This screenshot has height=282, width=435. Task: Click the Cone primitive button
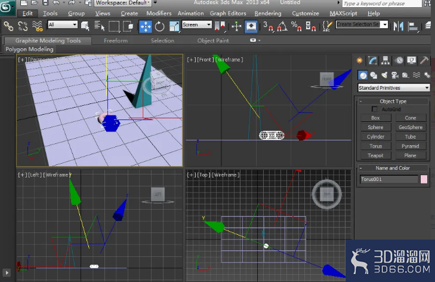click(411, 118)
